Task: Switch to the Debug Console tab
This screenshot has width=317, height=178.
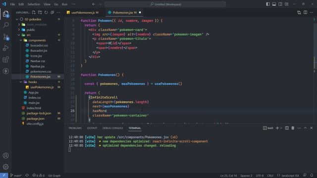Action: [112, 128]
